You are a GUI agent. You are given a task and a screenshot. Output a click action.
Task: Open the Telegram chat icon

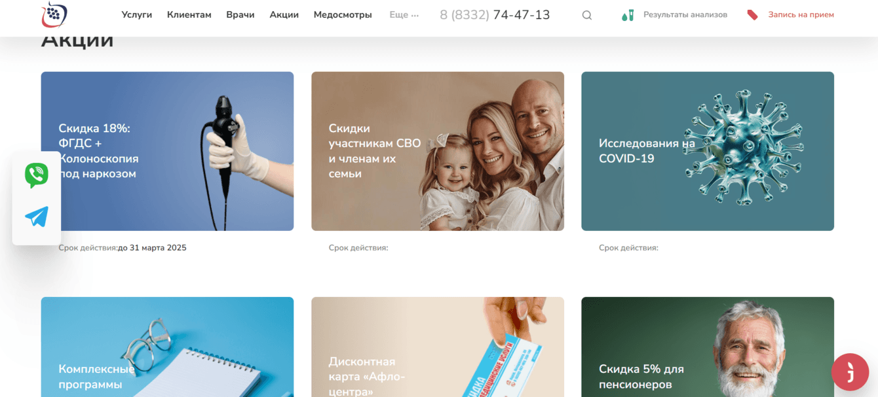[37, 217]
